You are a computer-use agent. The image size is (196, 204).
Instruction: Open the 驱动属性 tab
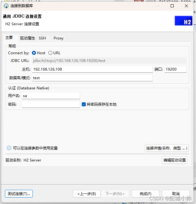[28, 38]
